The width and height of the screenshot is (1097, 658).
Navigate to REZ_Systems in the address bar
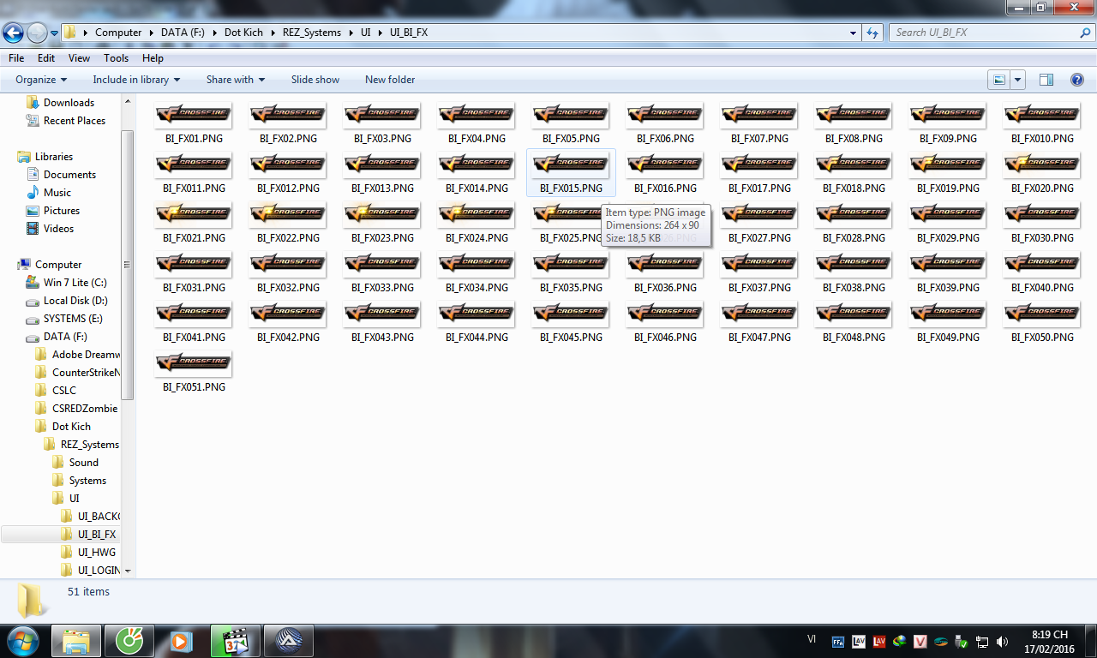[312, 33]
